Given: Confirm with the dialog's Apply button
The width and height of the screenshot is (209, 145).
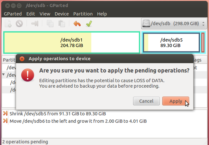Looking at the screenshot, I should [x=176, y=101].
